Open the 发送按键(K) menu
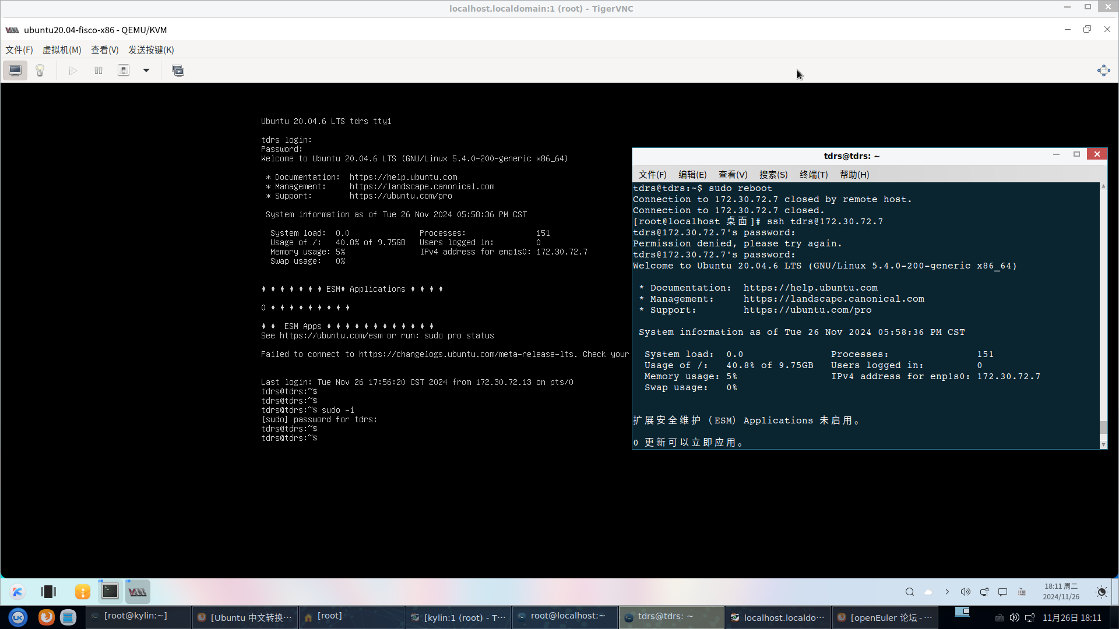This screenshot has width=1119, height=629. coord(151,50)
